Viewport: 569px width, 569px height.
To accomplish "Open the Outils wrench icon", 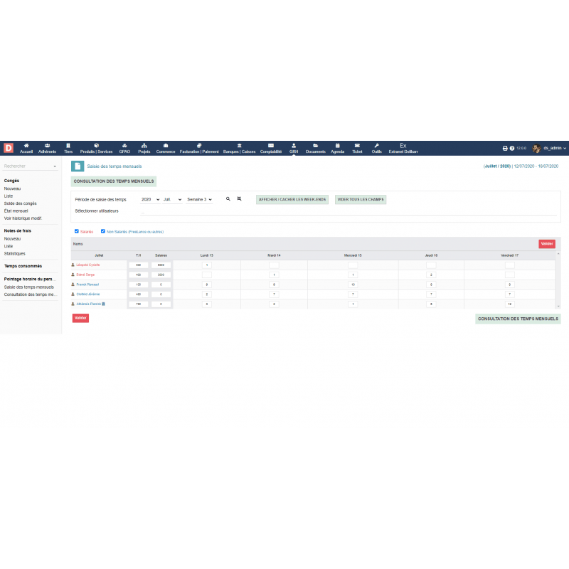I will pos(376,145).
